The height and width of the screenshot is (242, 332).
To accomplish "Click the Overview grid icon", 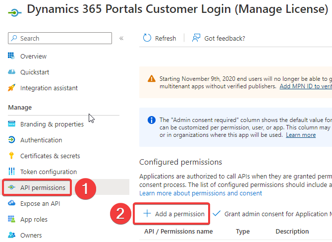I will [11, 56].
